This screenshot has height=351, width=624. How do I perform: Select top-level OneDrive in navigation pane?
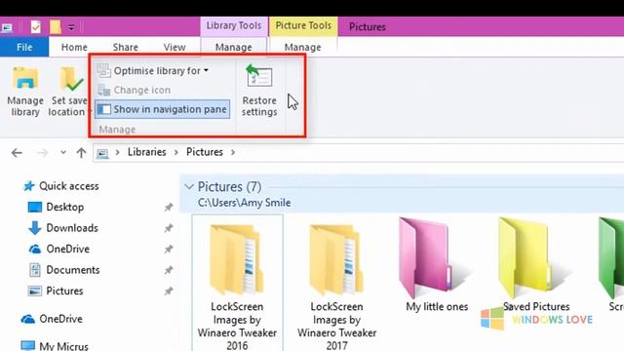60,319
